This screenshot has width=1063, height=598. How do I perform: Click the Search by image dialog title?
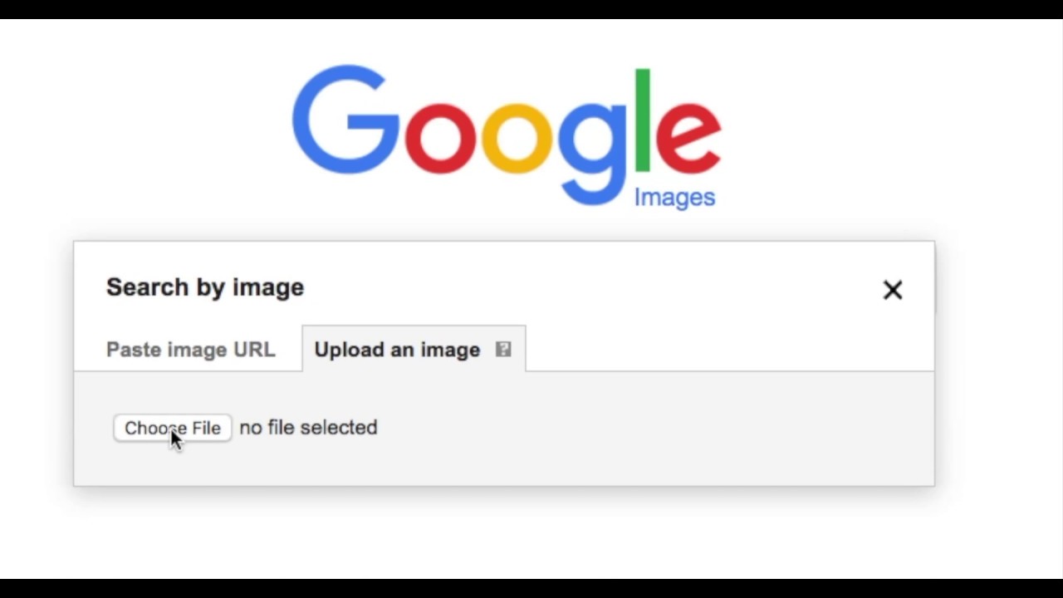[204, 287]
